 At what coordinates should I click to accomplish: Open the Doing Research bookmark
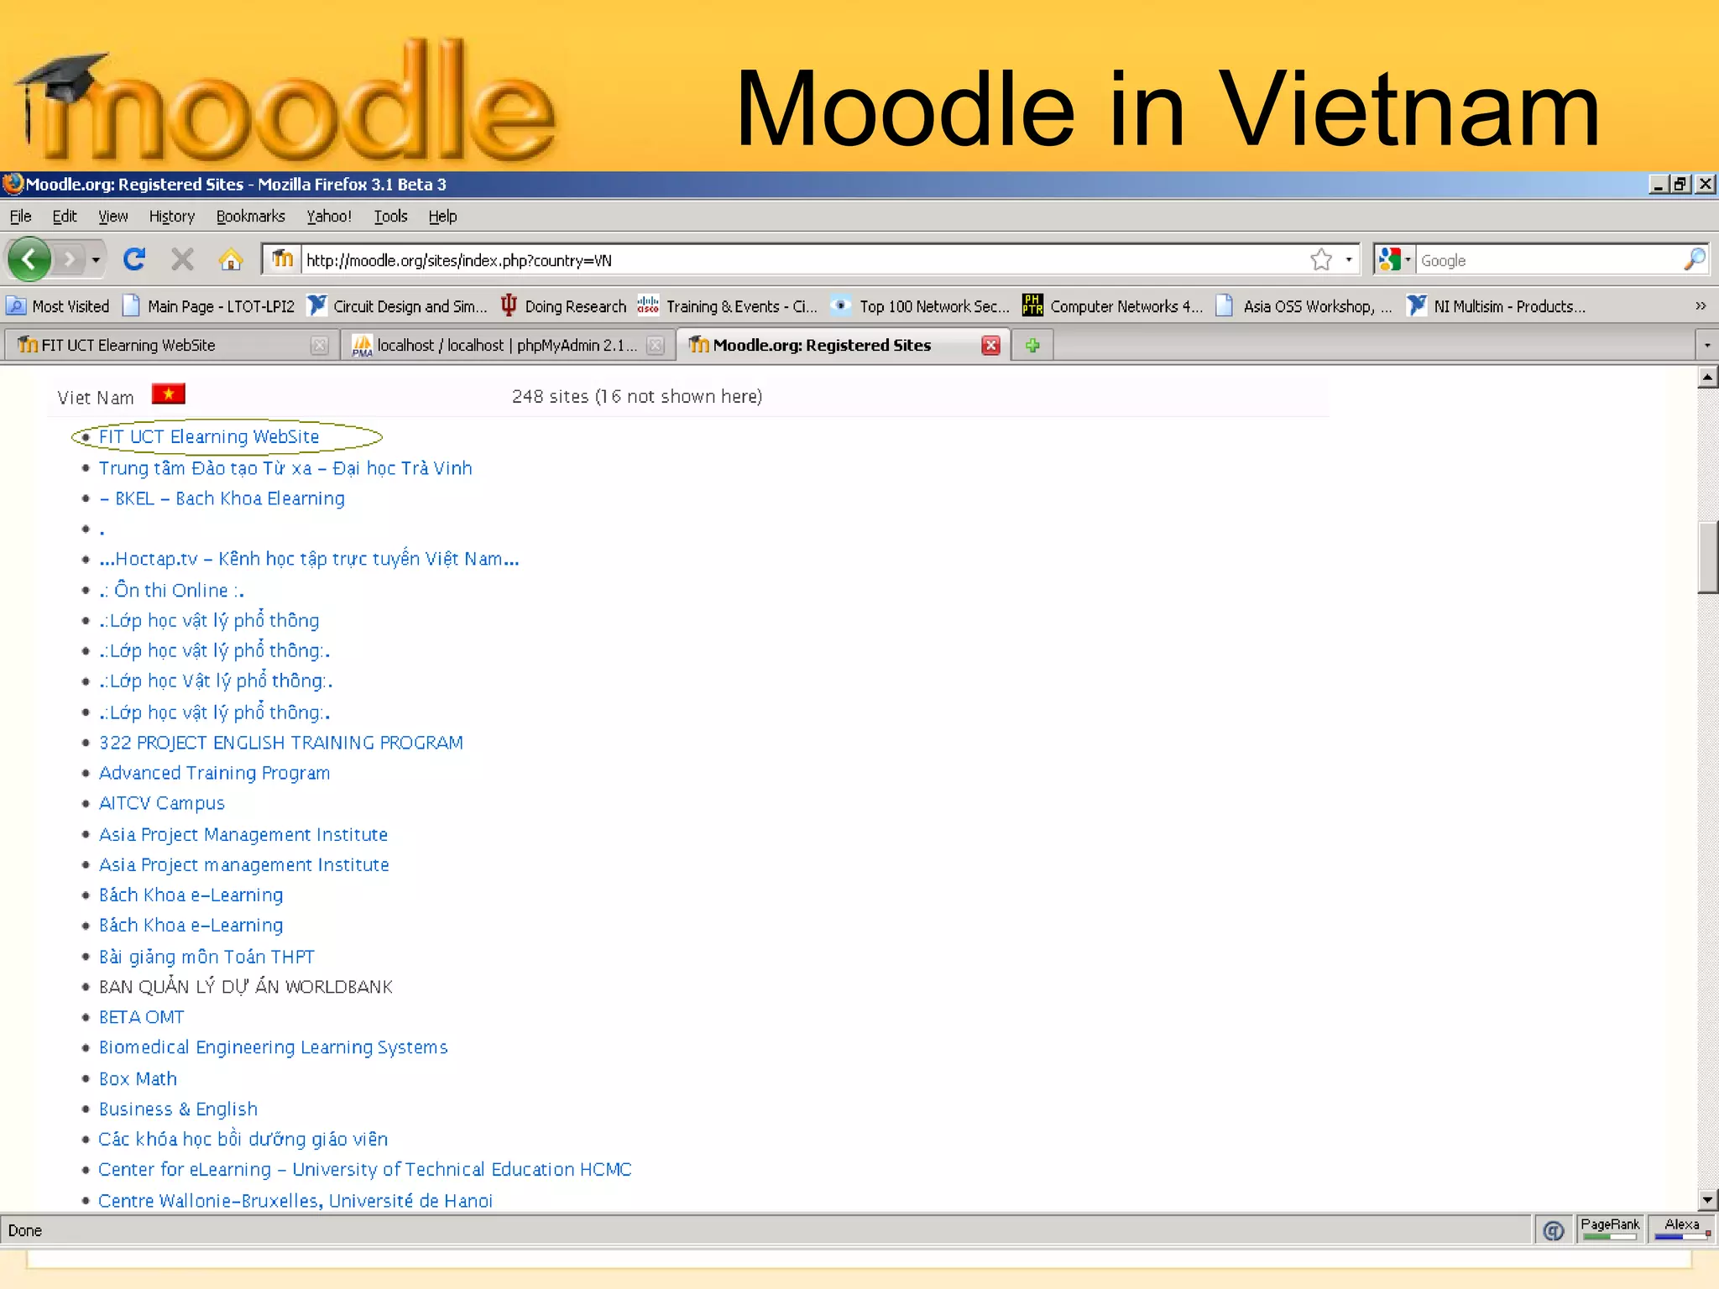(x=563, y=306)
